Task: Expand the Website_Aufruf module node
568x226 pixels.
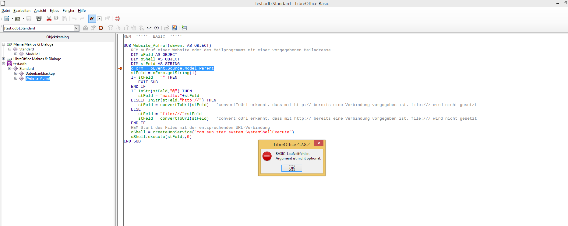Action: [16, 78]
